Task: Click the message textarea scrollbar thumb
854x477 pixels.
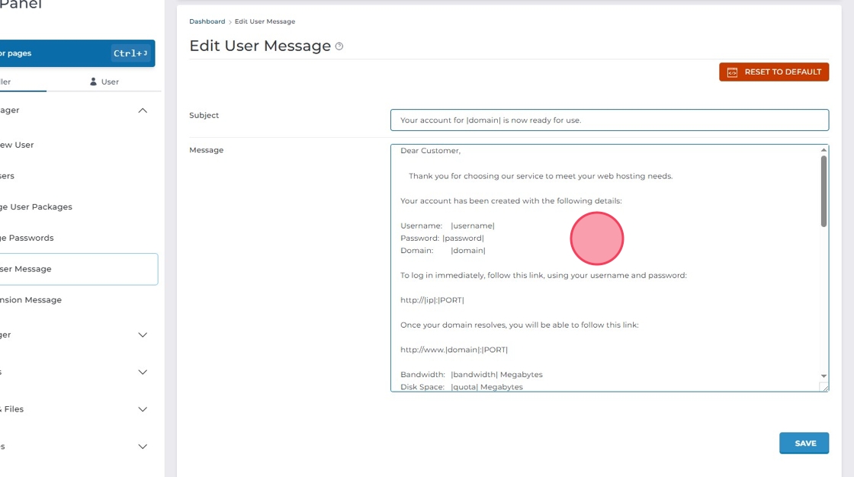Action: tap(823, 190)
